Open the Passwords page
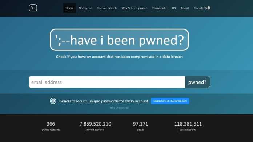 point(159,8)
